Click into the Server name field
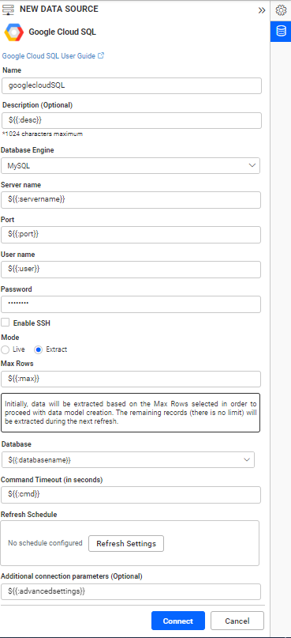Image resolution: width=291 pixels, height=638 pixels. [x=131, y=200]
